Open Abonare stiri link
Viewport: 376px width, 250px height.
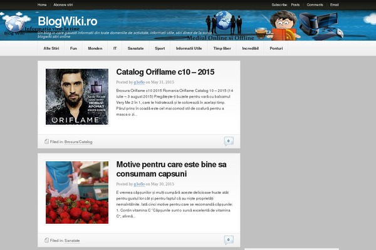[x=63, y=5]
